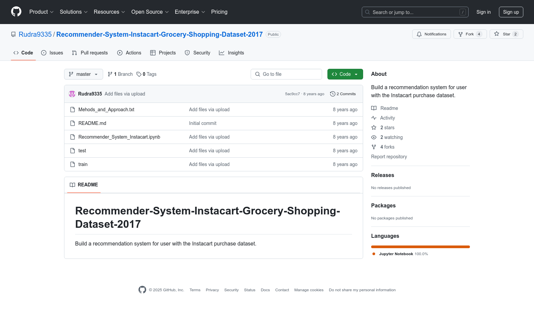
Task: Open the master branch selector
Action: click(83, 74)
